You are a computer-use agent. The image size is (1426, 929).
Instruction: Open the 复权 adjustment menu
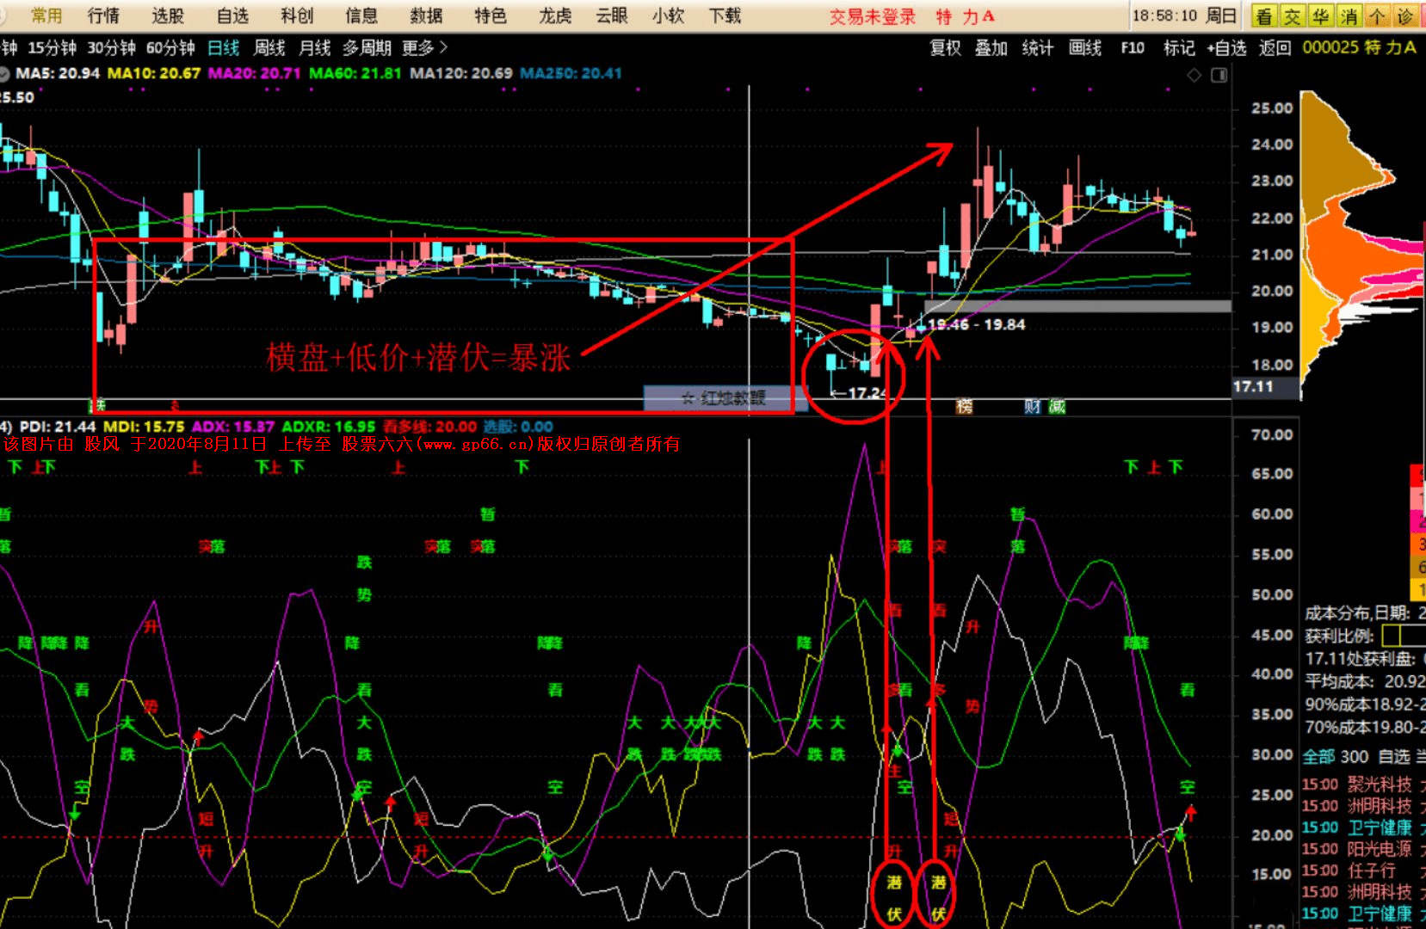click(945, 48)
